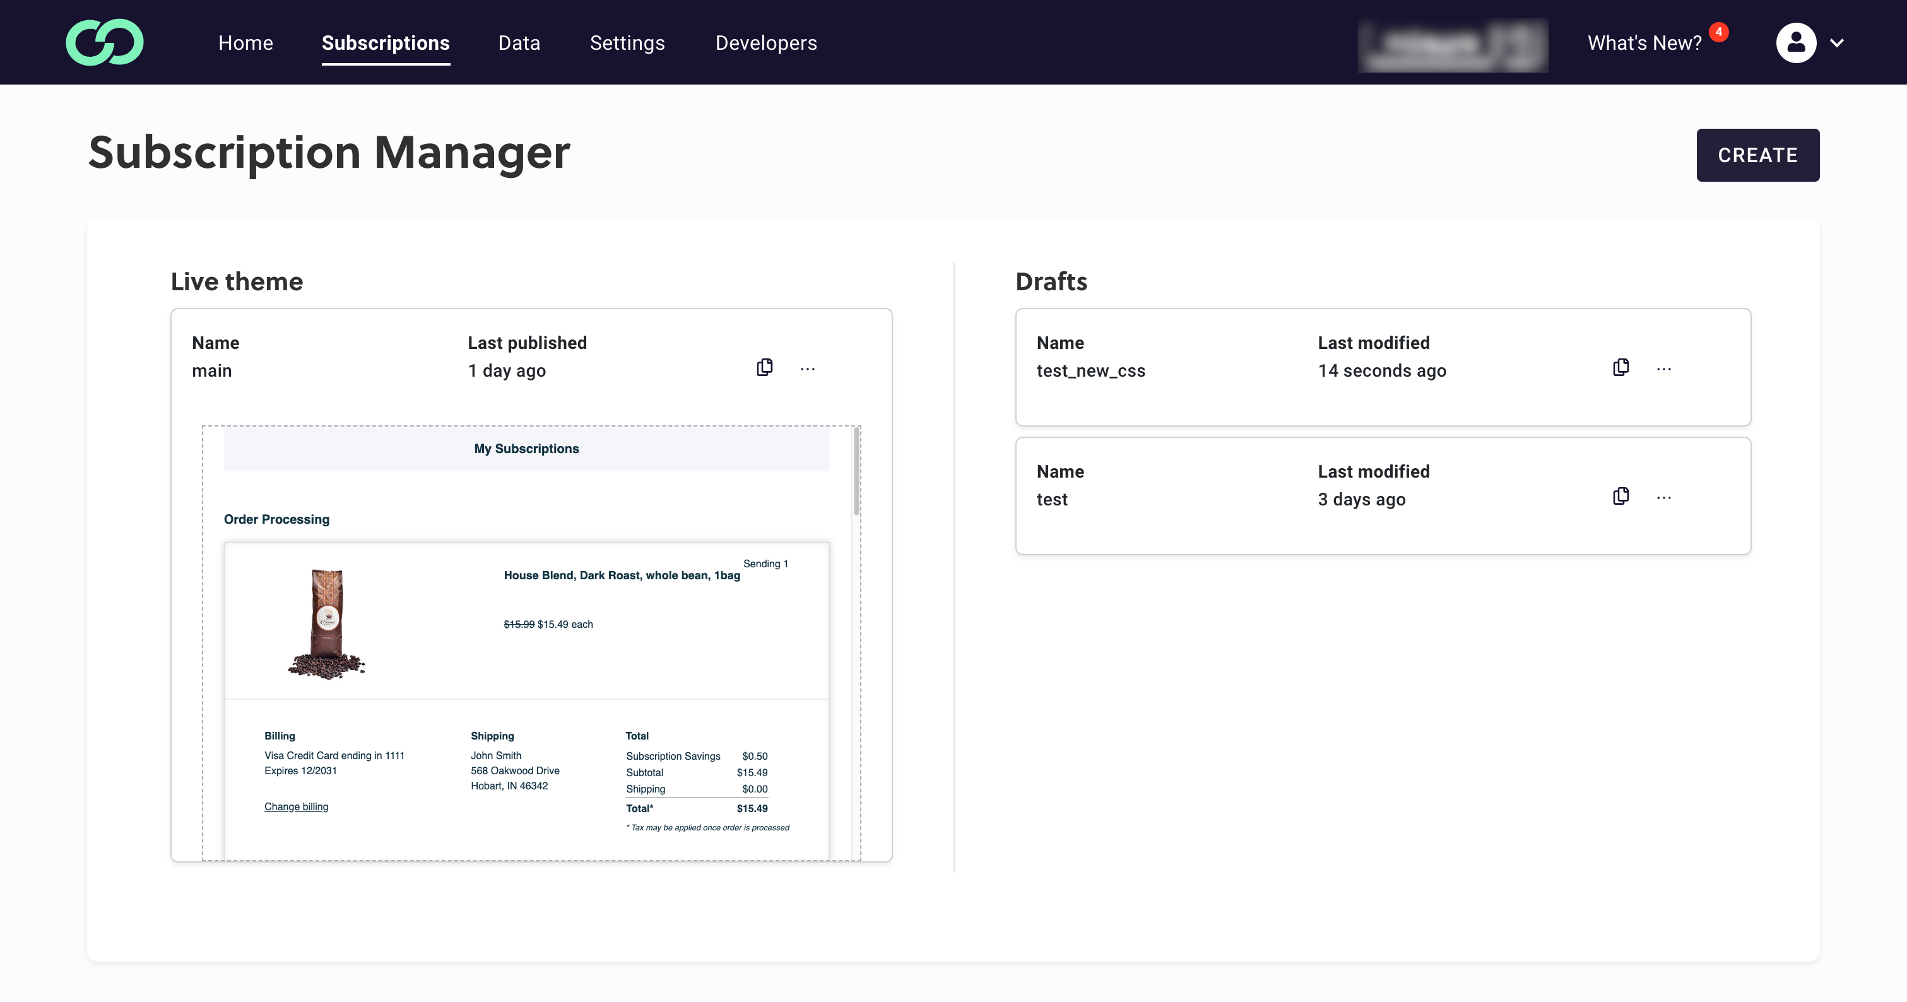Click 'Expires 12/2031' text

300,770
